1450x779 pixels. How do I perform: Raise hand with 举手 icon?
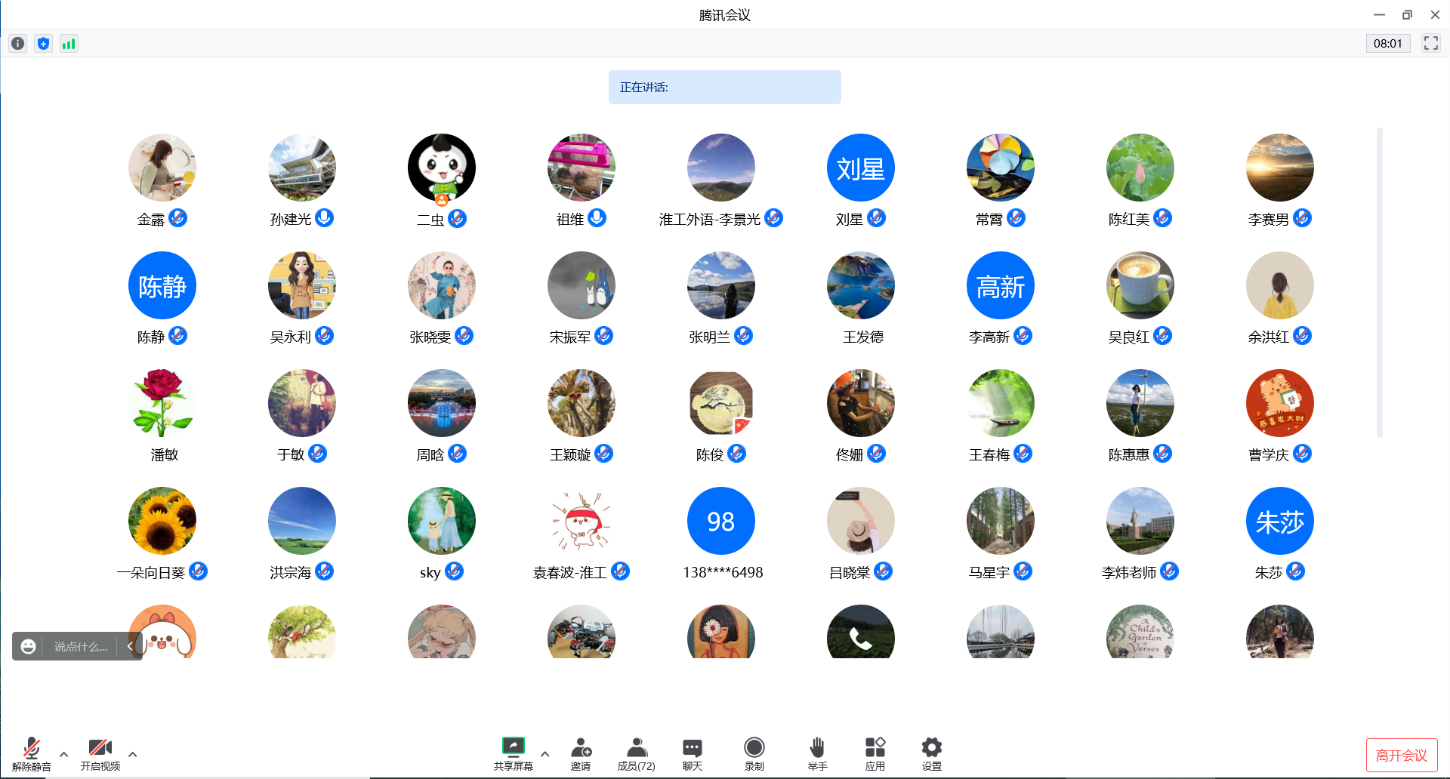(x=817, y=753)
